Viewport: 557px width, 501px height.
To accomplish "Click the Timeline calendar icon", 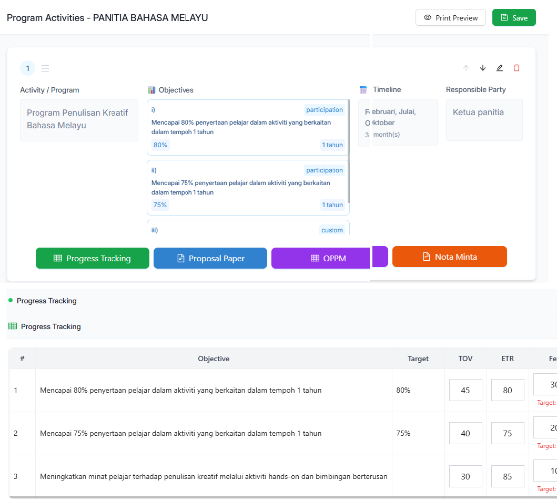I will pyautogui.click(x=363, y=90).
